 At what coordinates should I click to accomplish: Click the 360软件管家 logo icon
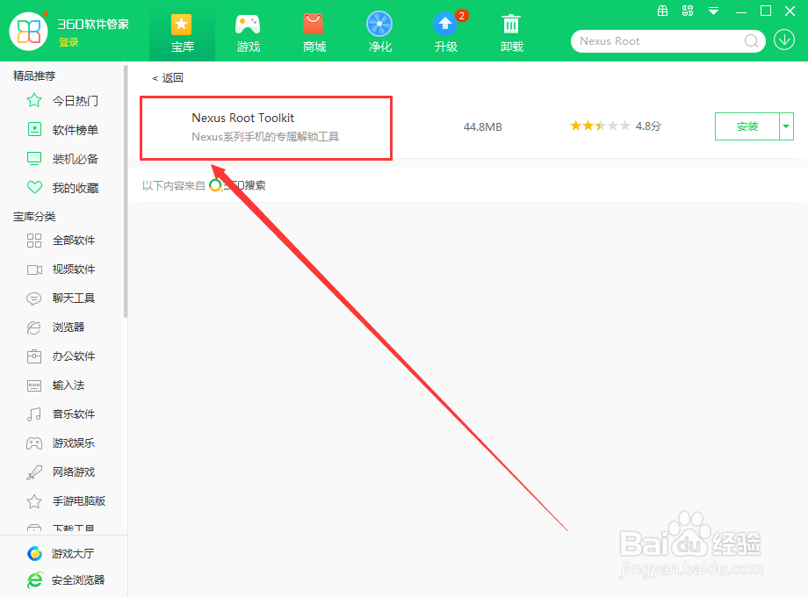(x=28, y=31)
